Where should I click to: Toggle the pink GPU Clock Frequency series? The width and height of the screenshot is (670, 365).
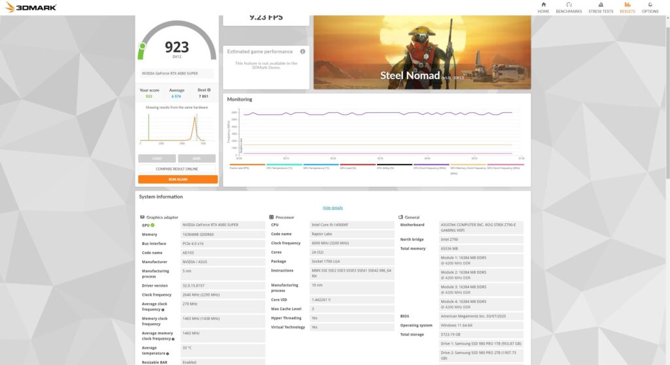pos(505,167)
